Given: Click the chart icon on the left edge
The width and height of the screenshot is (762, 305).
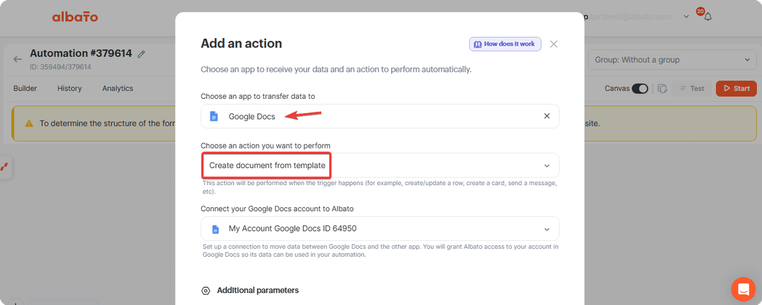Looking at the screenshot, I should click(4, 167).
